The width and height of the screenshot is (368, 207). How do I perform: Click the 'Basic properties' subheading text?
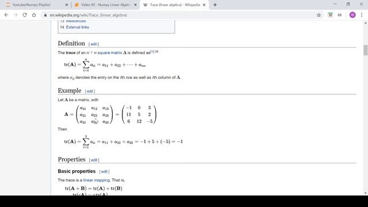[x=76, y=171]
